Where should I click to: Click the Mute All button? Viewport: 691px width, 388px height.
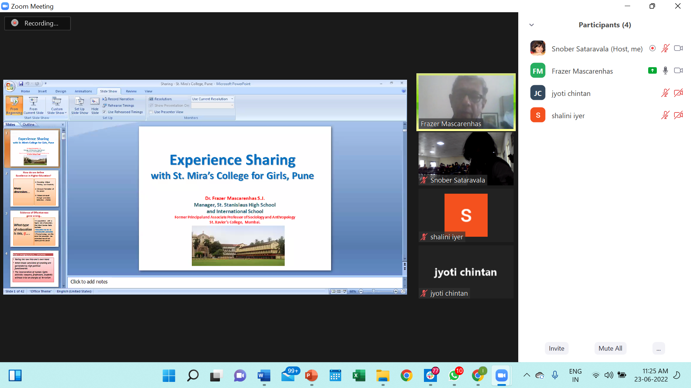point(610,348)
